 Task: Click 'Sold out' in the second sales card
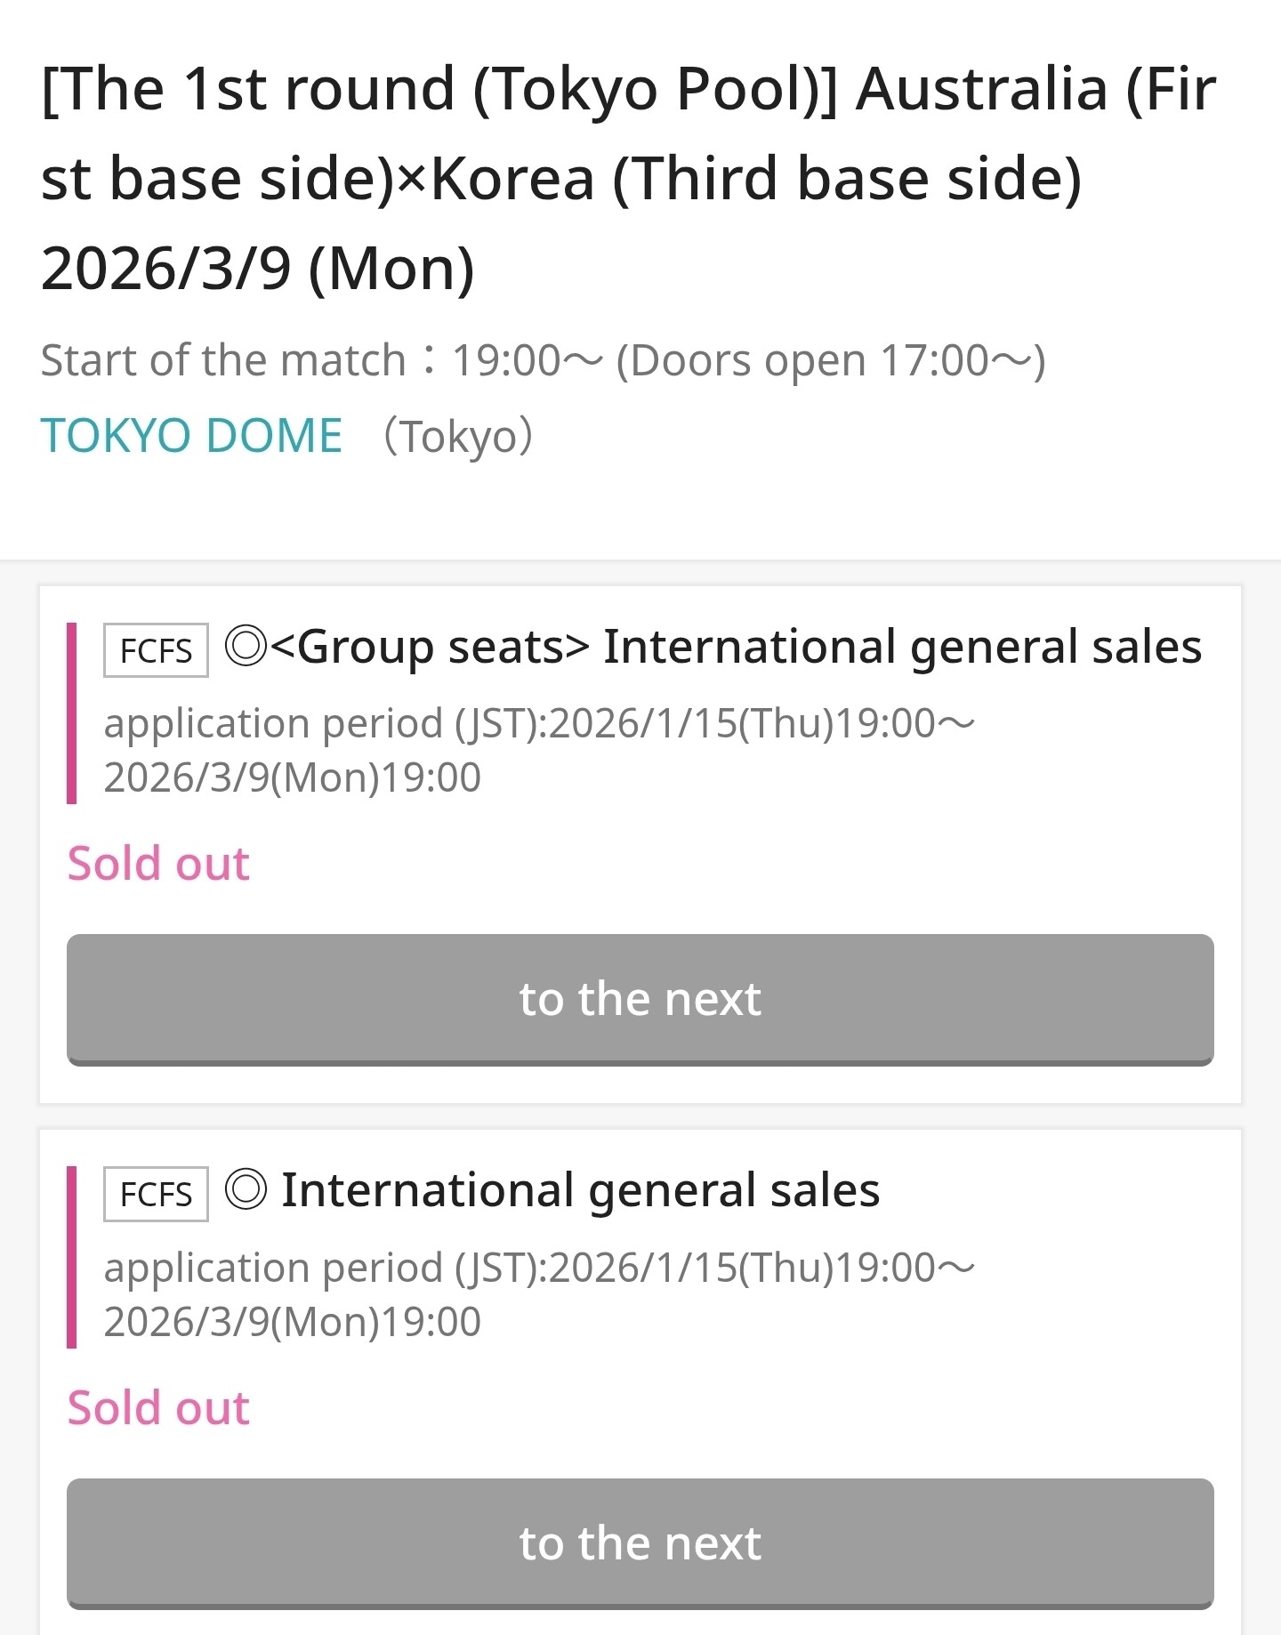(x=158, y=1407)
